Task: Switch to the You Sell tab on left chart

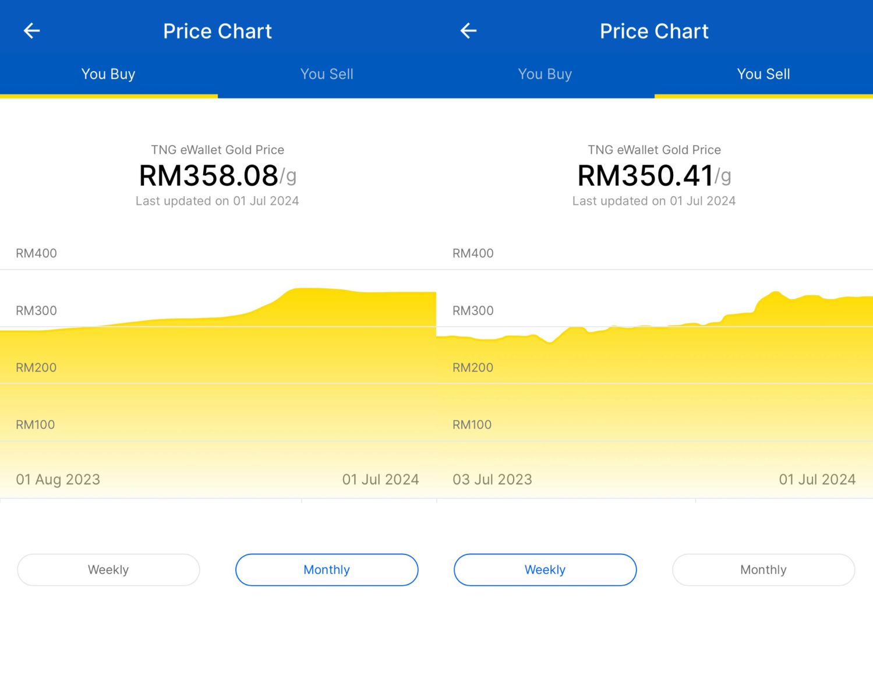Action: pyautogui.click(x=327, y=74)
